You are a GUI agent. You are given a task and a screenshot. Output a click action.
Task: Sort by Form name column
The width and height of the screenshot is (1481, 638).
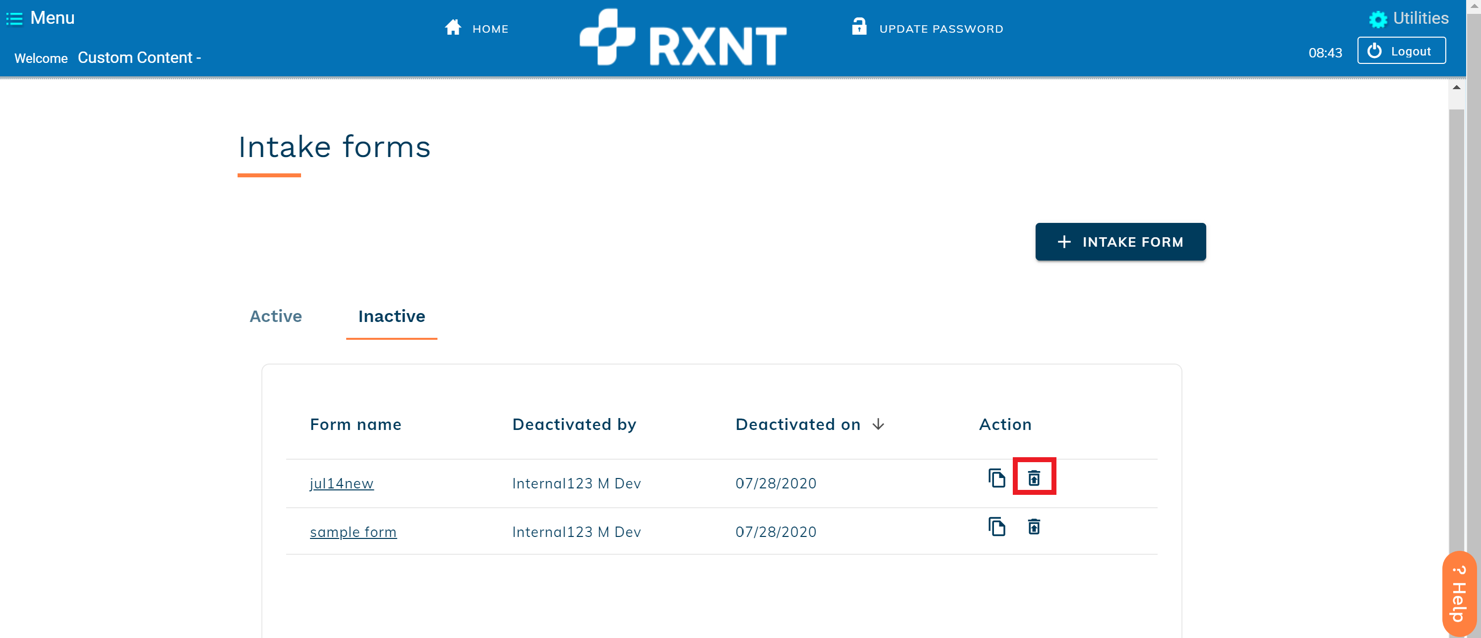pos(355,425)
